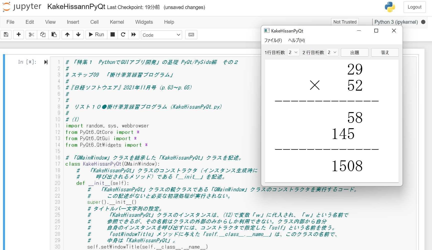The height and width of the screenshot is (250, 432).
Task: Cut the selected cell
Action: tap(31, 34)
